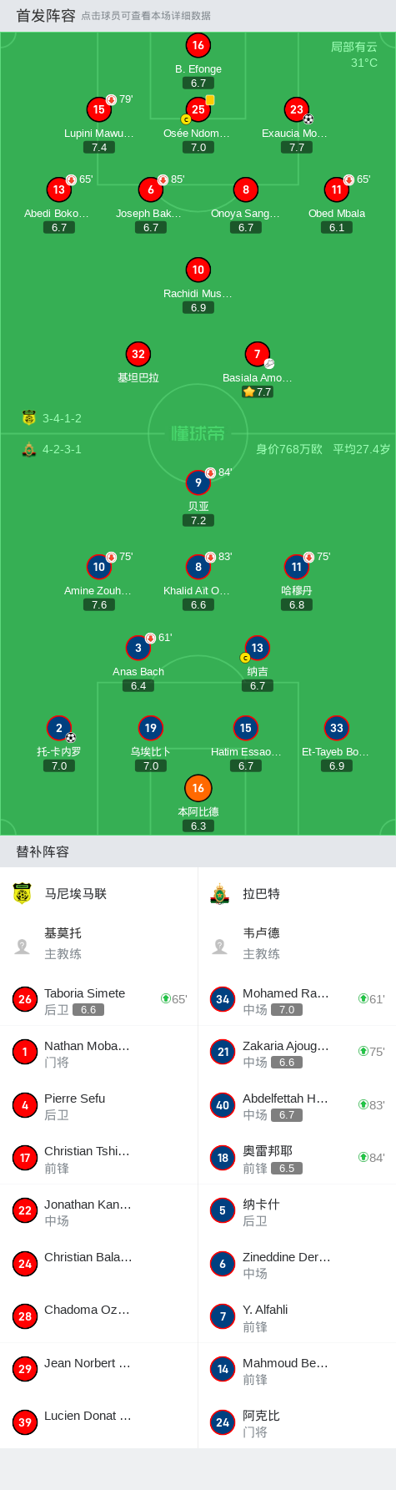Open Basiala Amo… number 7 player icon
Screen dimensions: 396x1490
click(258, 354)
